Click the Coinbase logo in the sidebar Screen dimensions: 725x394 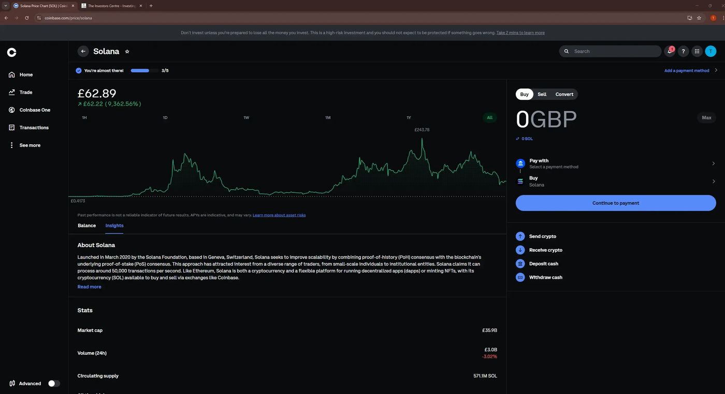point(11,52)
